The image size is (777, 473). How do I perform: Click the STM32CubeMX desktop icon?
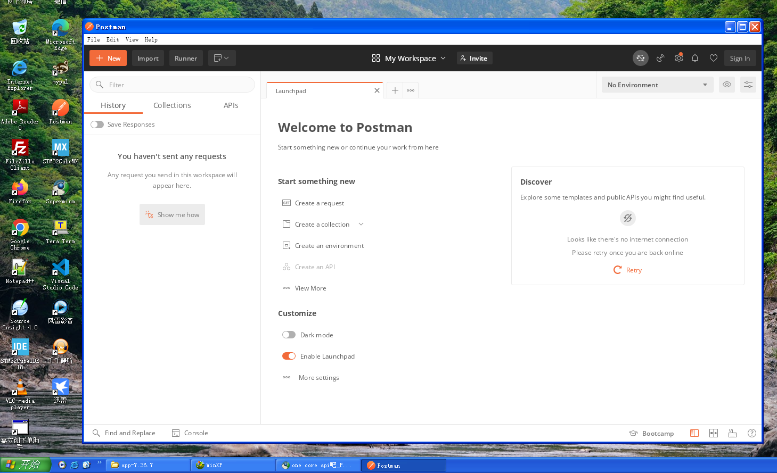point(60,152)
